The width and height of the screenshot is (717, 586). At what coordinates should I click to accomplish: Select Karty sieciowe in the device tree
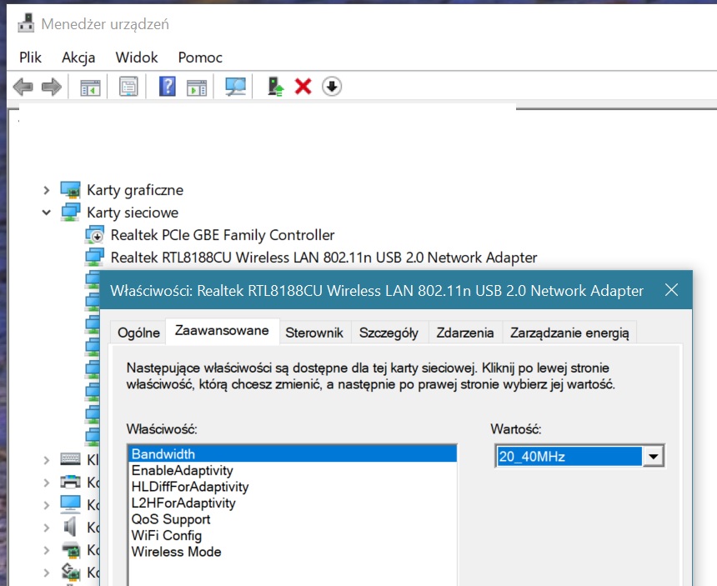tap(133, 212)
